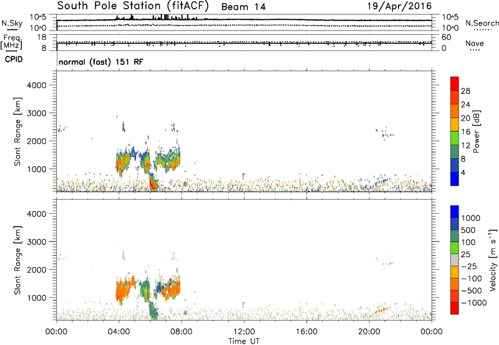The height and width of the screenshot is (345, 499).
Task: Click the "18" frequency tick label
Action: (41, 37)
